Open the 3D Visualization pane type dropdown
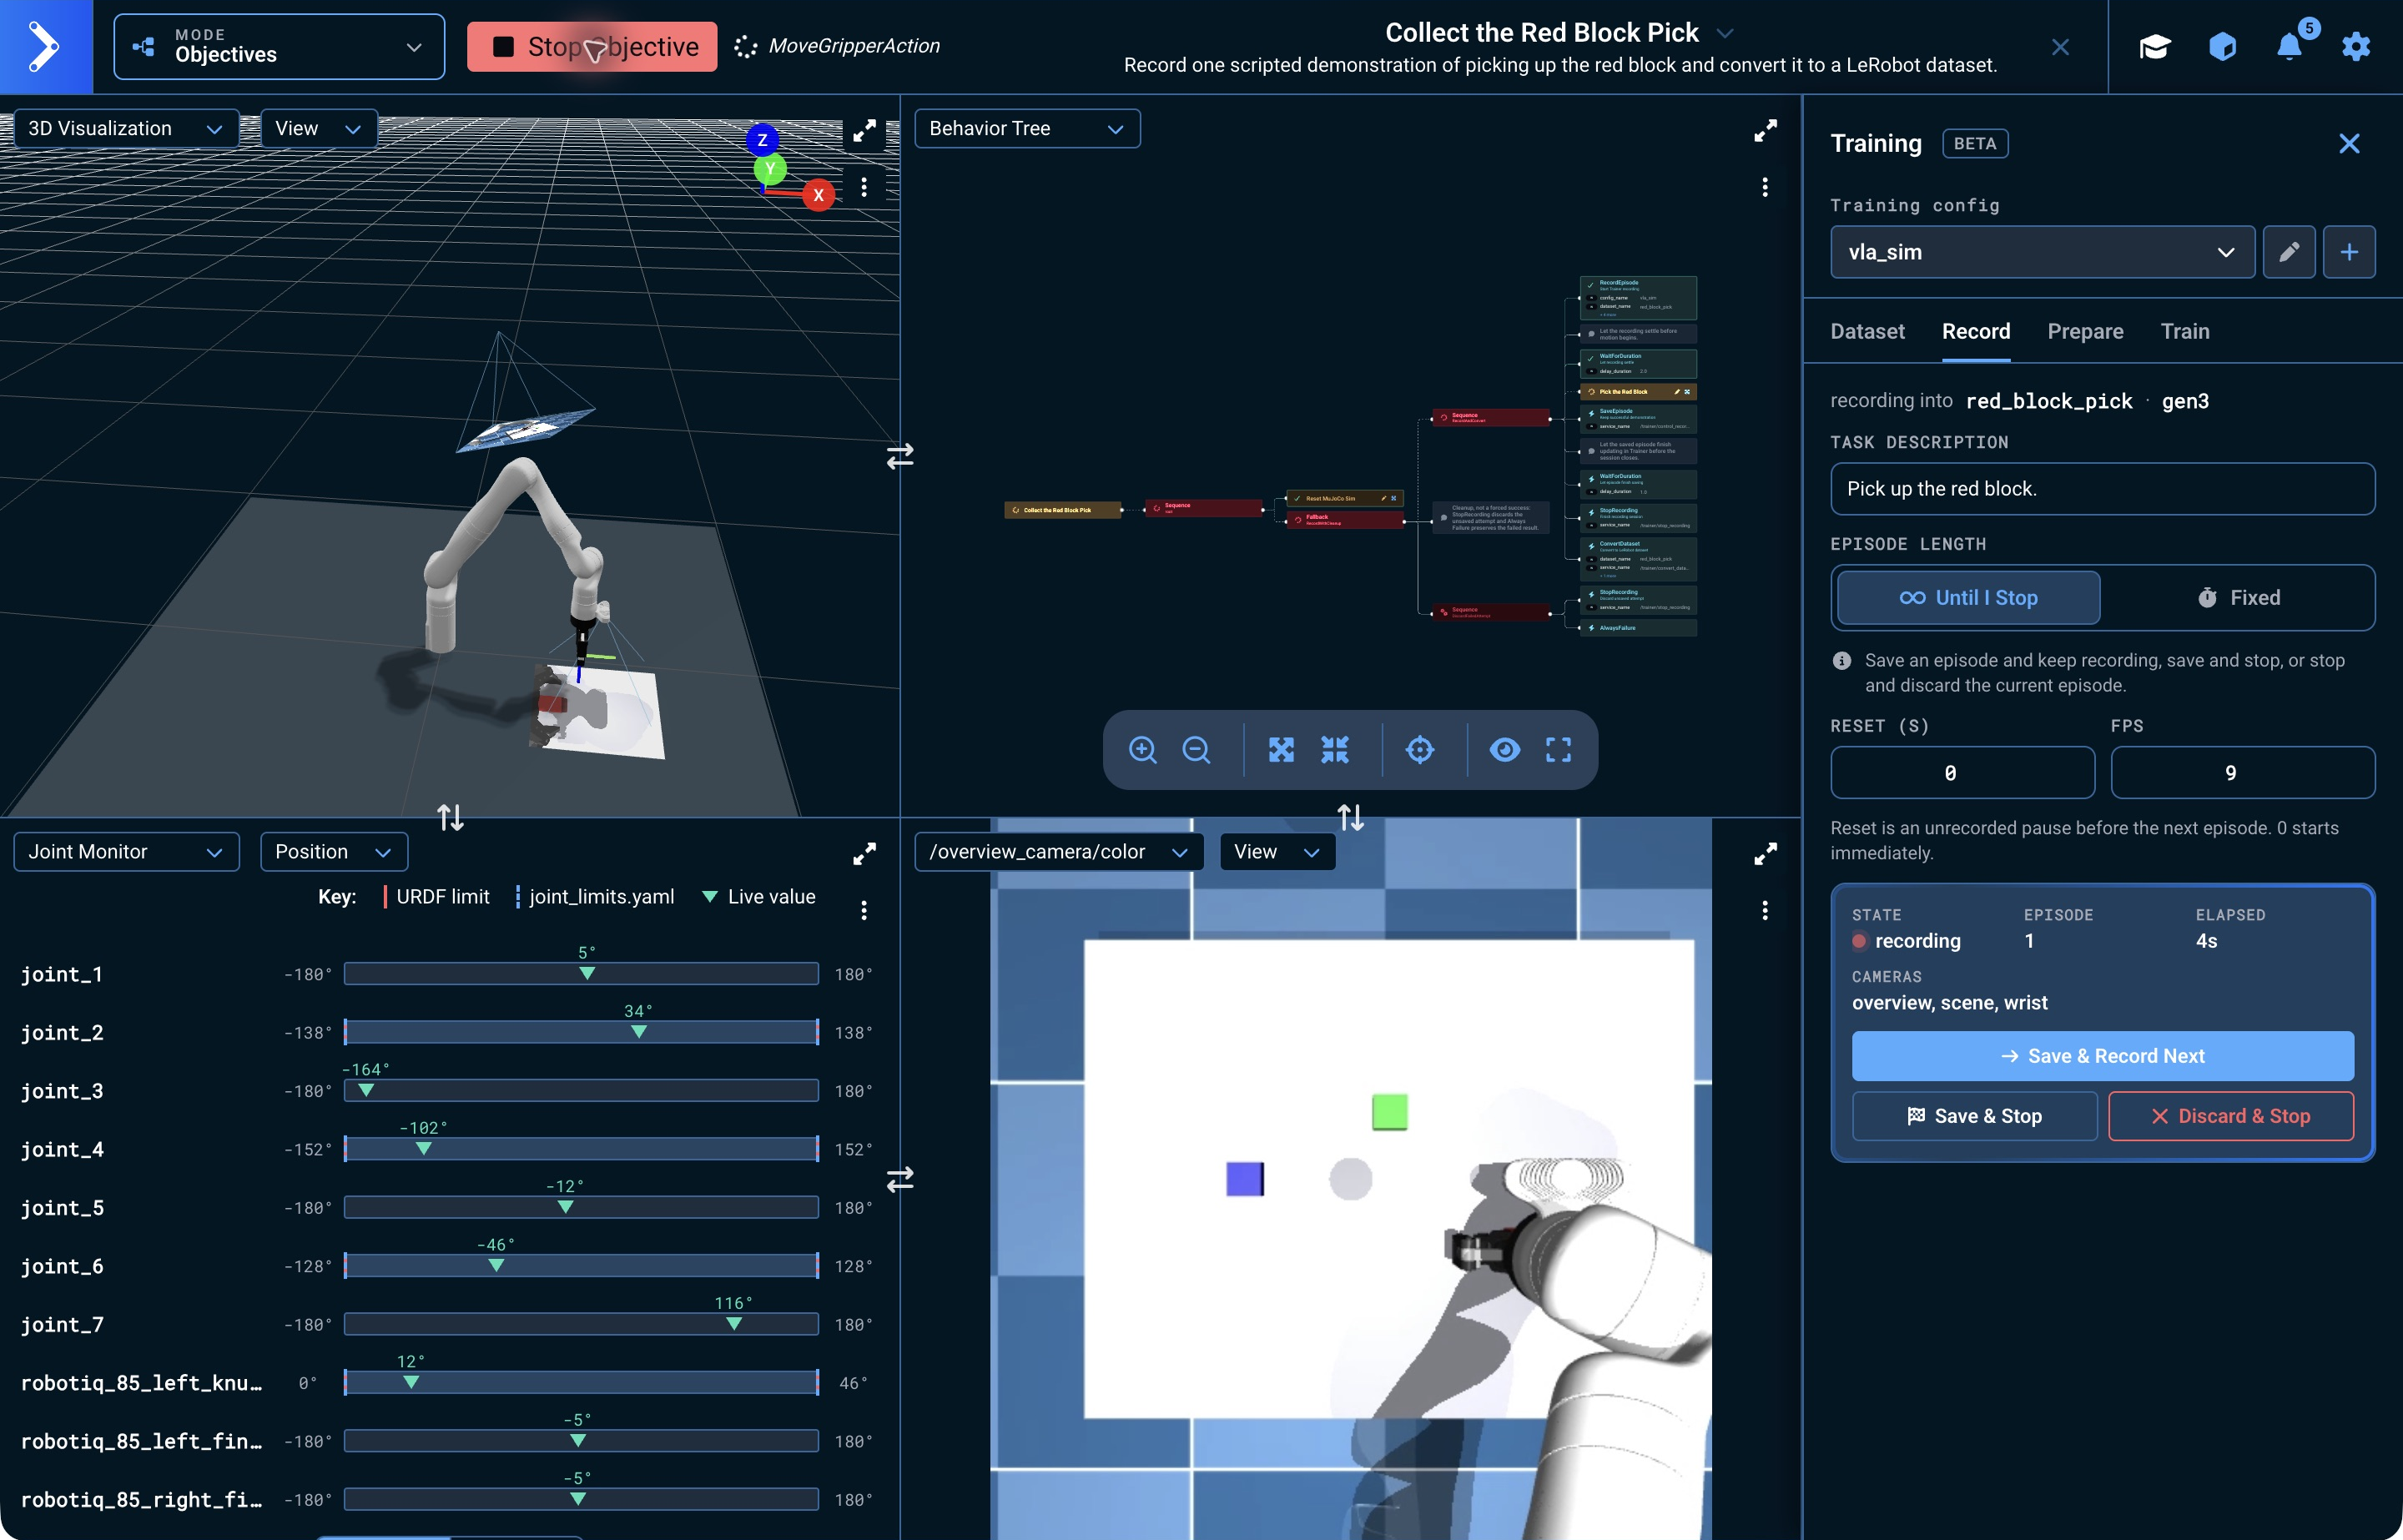 126,129
